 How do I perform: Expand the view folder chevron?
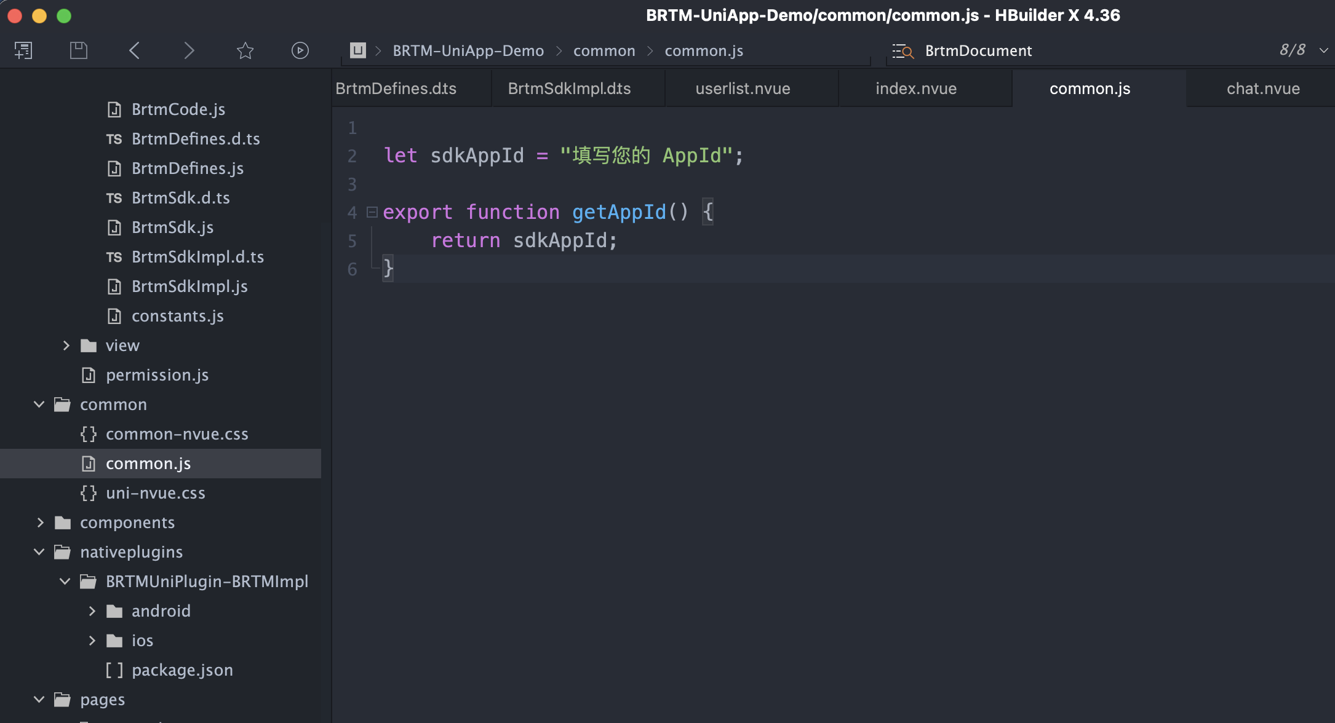tap(66, 346)
